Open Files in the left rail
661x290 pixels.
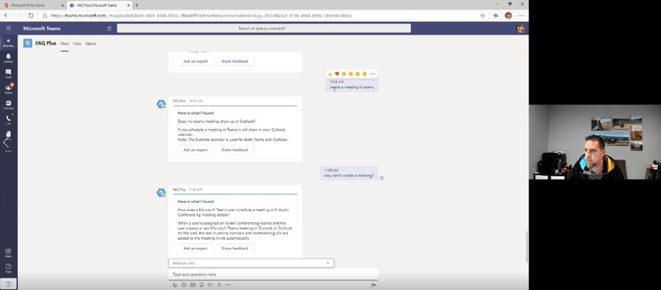[x=9, y=134]
